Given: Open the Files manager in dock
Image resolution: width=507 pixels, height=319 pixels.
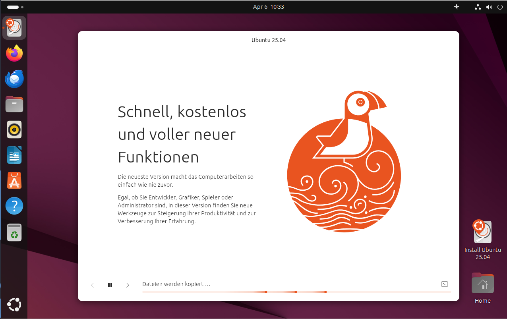Looking at the screenshot, I should click(14, 104).
